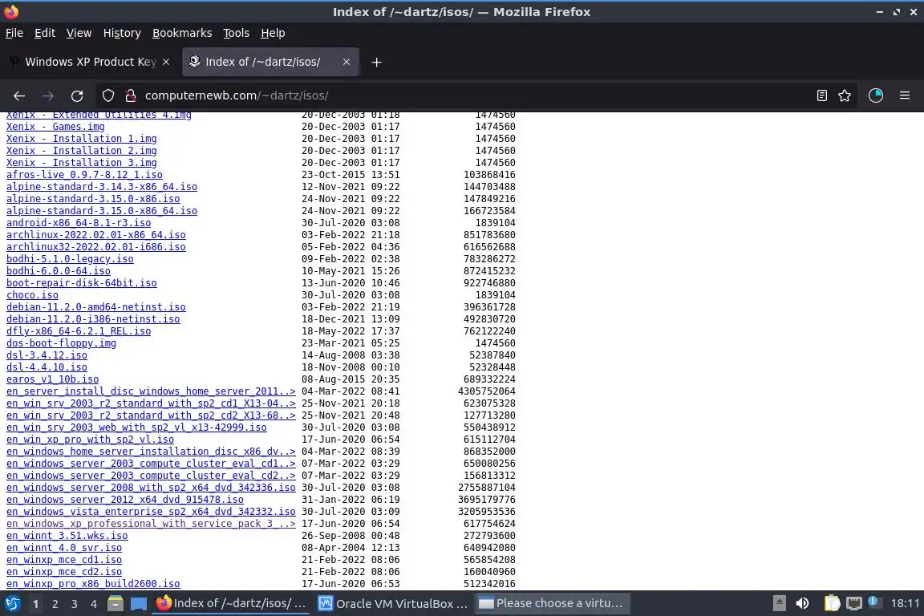Switch to workspace 3

[x=75, y=604]
